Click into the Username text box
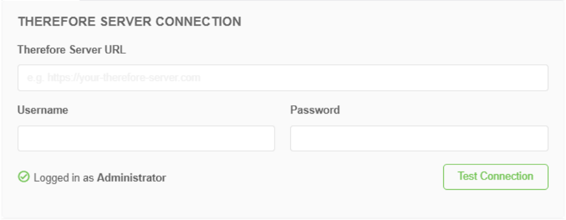This screenshot has height=220, width=566. (x=146, y=138)
